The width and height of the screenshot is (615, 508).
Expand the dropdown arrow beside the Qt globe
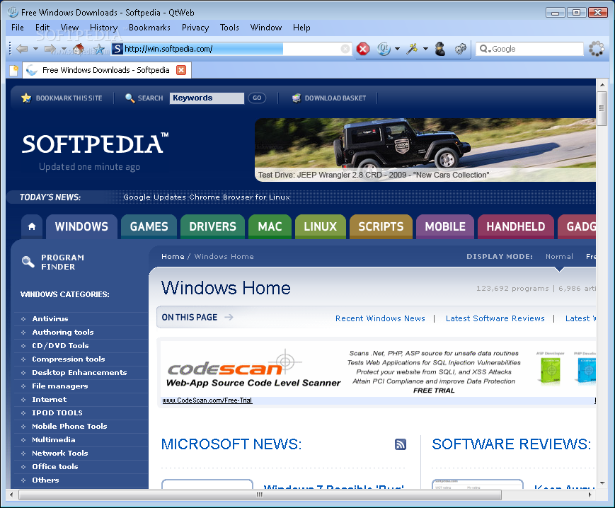click(x=397, y=49)
